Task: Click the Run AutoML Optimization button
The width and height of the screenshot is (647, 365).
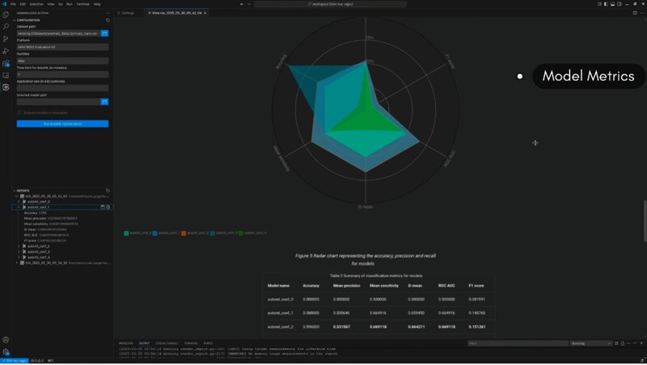Action: 62,124
